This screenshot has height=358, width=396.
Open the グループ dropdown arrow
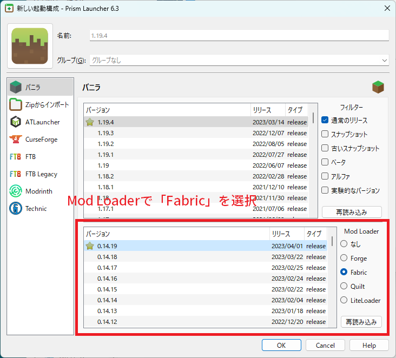coord(385,61)
